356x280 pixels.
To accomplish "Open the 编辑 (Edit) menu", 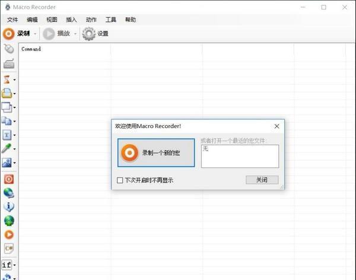I will tap(32, 20).
